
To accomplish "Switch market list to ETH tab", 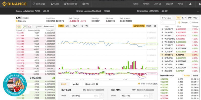I will [x=184, y=18].
